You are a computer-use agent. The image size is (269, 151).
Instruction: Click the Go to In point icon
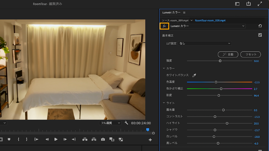pyautogui.click(x=36, y=139)
